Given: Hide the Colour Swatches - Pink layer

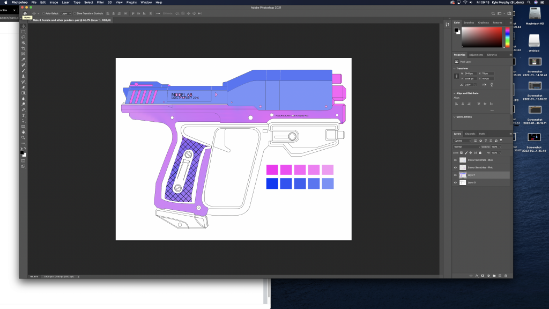Looking at the screenshot, I should click(456, 167).
